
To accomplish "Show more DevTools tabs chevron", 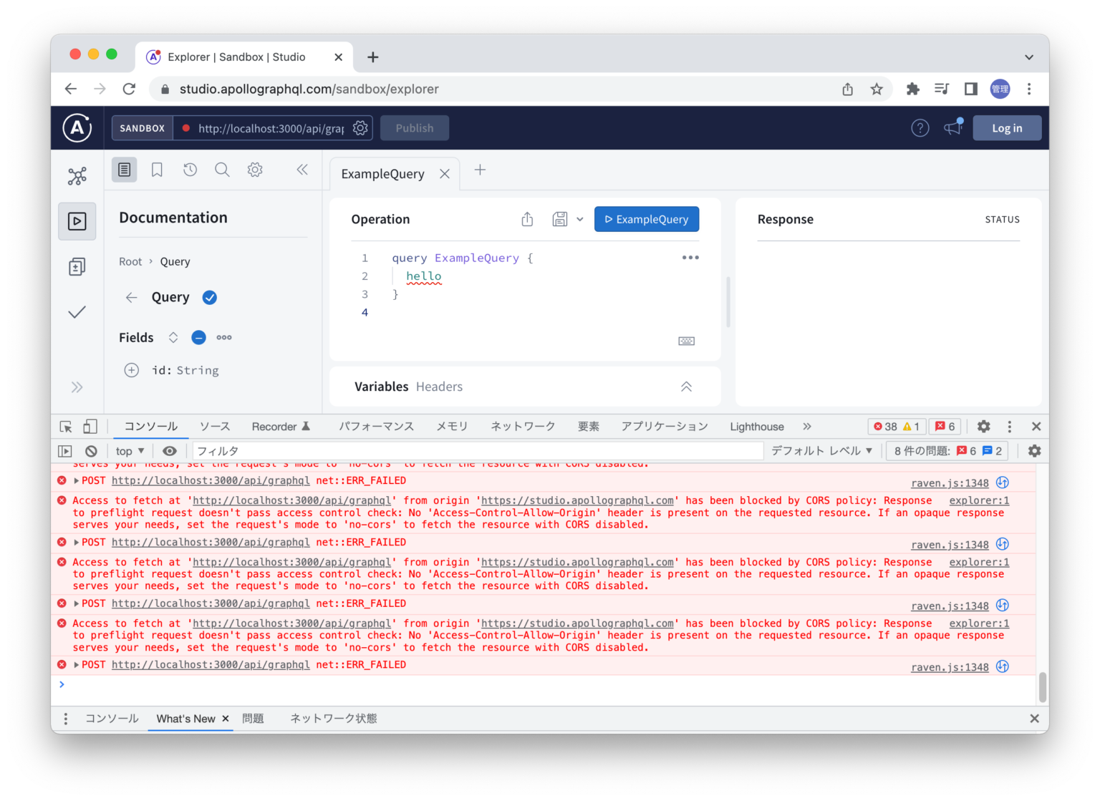I will 807,427.
